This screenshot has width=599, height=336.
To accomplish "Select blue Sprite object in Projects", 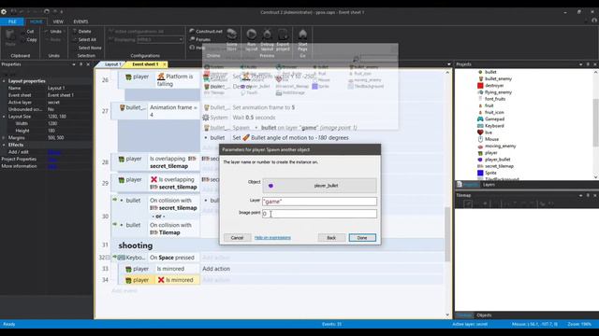I will [487, 173].
